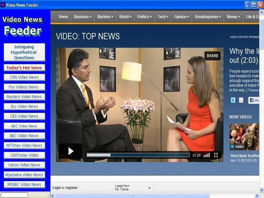
Task: Share story via Twitter icon
Action: (233, 100)
